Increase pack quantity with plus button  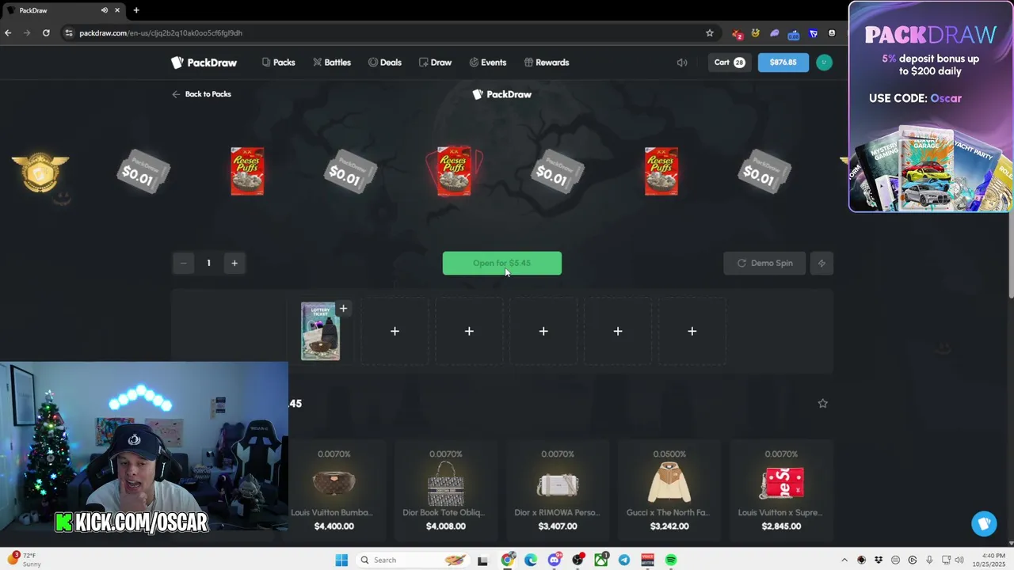pos(234,263)
